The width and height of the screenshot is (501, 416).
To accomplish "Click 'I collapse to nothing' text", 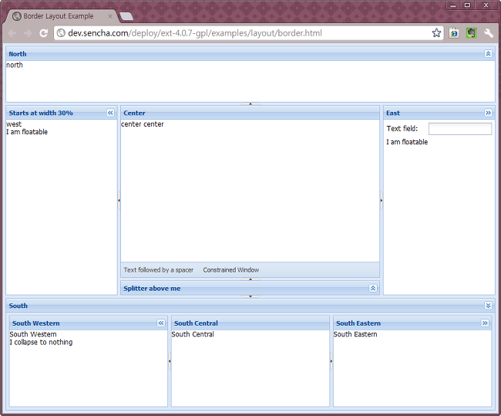I will point(41,342).
